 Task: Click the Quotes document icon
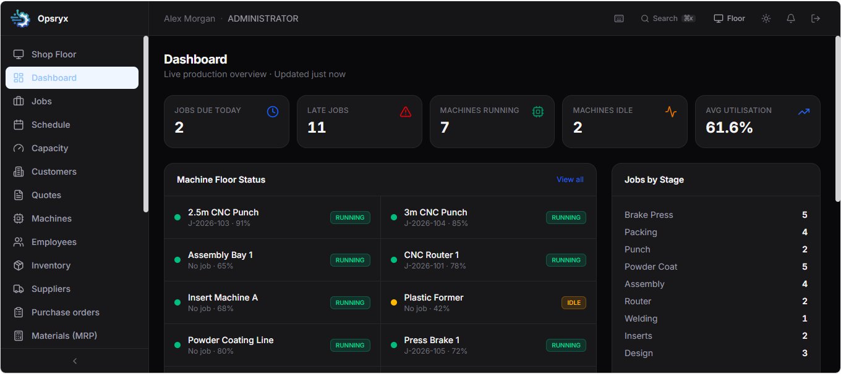(x=19, y=195)
